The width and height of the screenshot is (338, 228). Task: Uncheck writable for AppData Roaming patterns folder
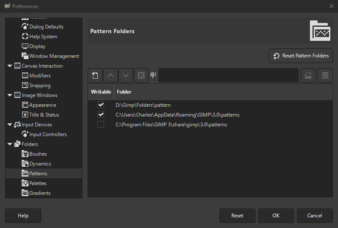tap(101, 114)
